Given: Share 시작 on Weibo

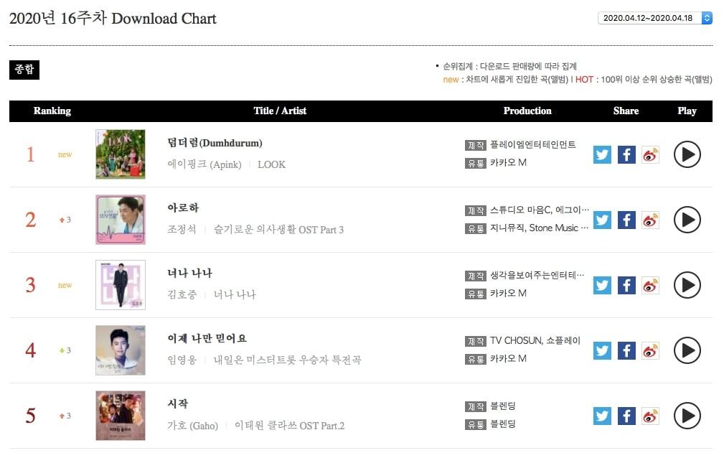Looking at the screenshot, I should pyautogui.click(x=650, y=416).
